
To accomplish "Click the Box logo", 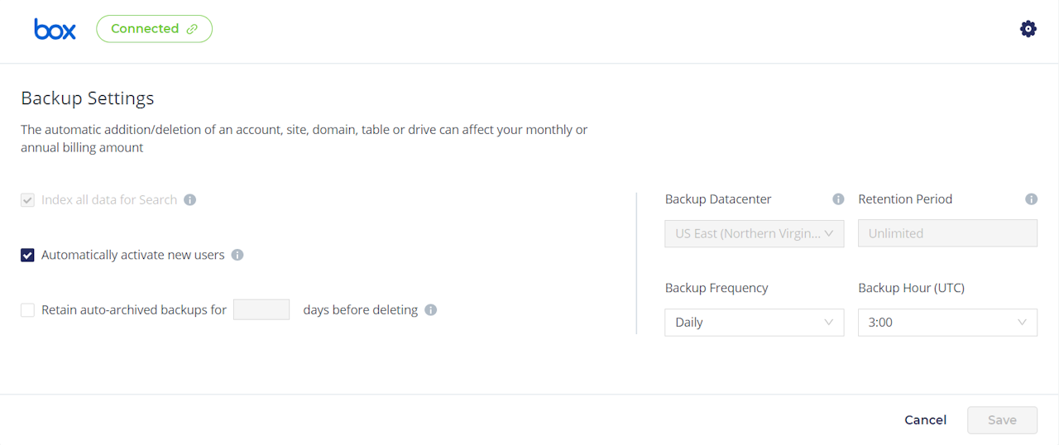I will (55, 29).
